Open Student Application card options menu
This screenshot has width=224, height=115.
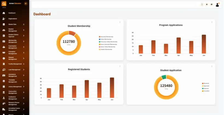(212, 66)
